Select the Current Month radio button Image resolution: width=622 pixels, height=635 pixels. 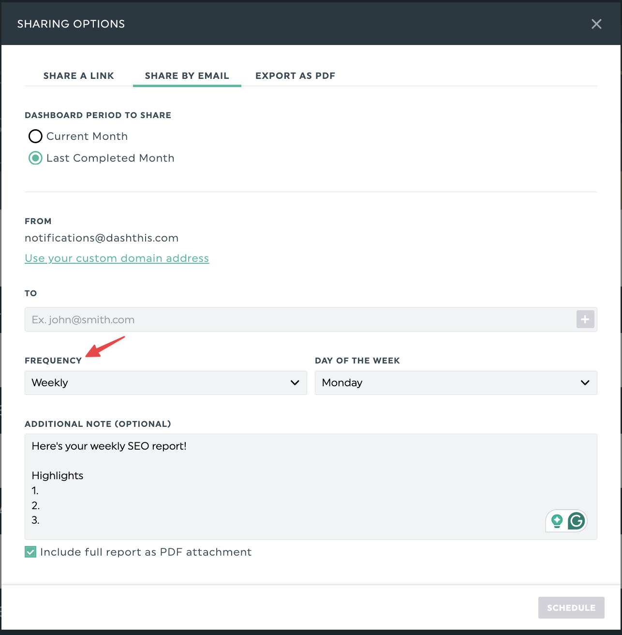35,136
